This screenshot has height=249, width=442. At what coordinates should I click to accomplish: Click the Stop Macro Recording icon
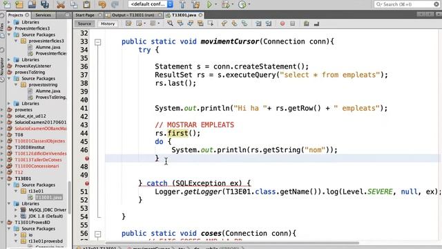pos(293,24)
